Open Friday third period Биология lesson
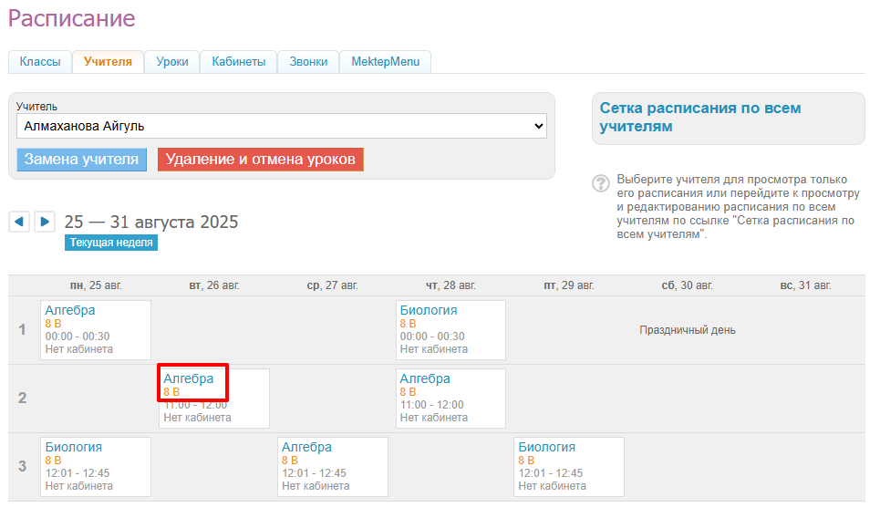This screenshot has height=518, width=880. 547,447
